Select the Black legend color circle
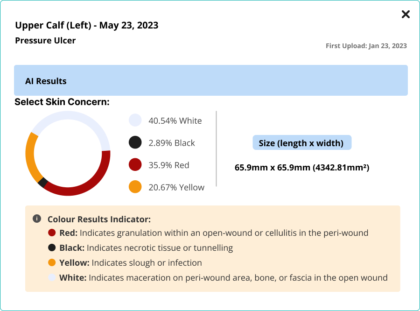Image resolution: width=420 pixels, height=311 pixels. coord(135,143)
